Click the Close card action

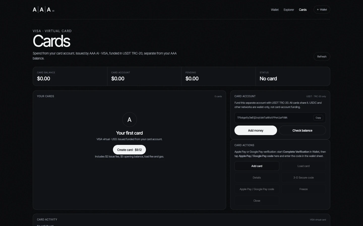tap(257, 201)
